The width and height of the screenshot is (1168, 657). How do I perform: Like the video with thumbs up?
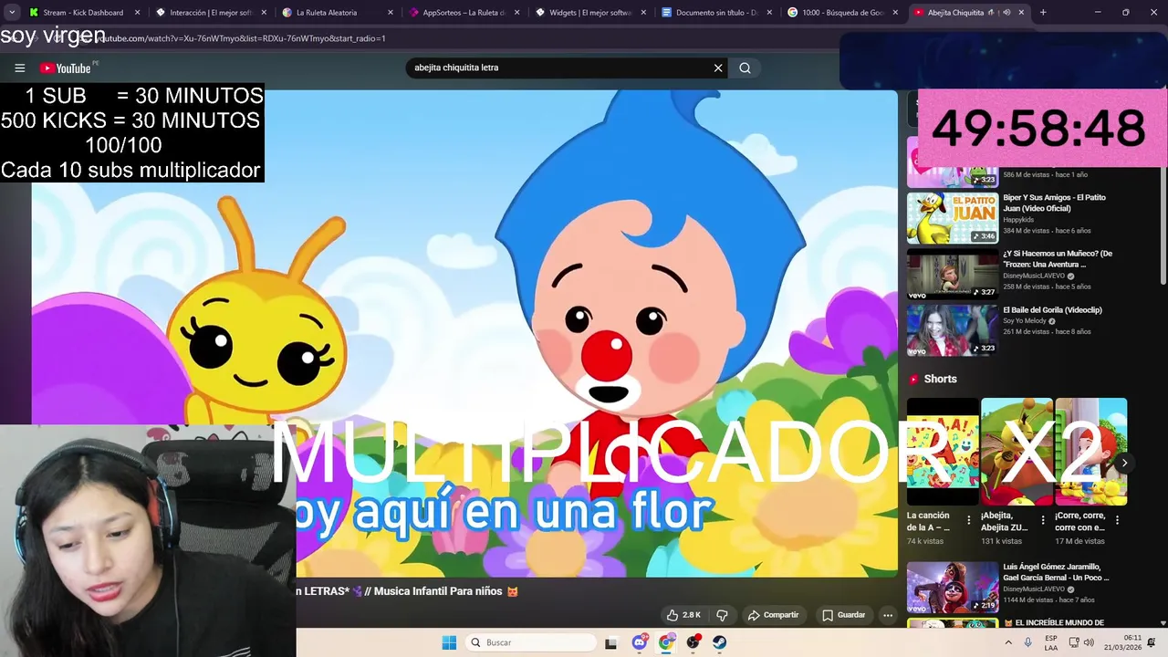click(683, 615)
